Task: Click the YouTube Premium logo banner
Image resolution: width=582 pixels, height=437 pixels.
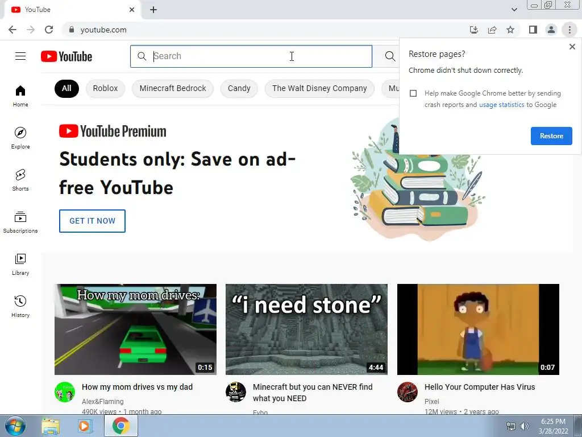Action: tap(113, 131)
